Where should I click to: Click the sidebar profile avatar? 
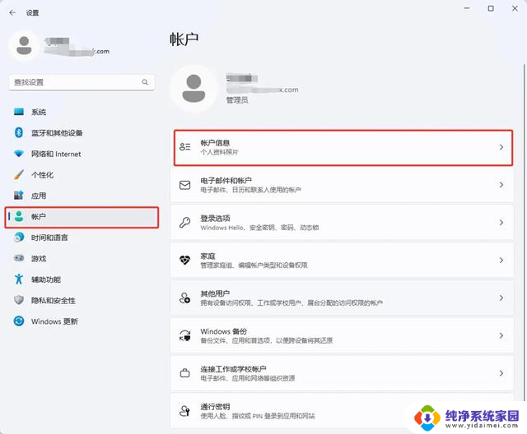tap(24, 45)
